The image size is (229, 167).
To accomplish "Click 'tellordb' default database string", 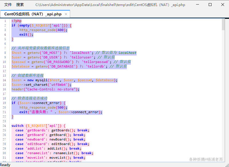I will click(x=96, y=66).
